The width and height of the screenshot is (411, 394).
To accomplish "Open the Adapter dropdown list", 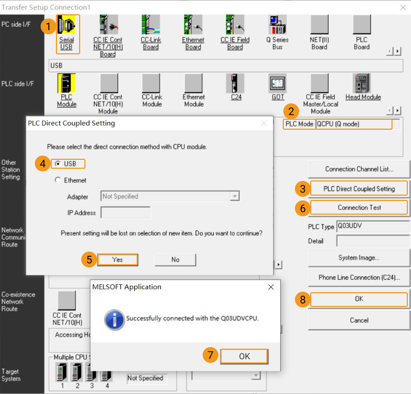I will (234, 196).
